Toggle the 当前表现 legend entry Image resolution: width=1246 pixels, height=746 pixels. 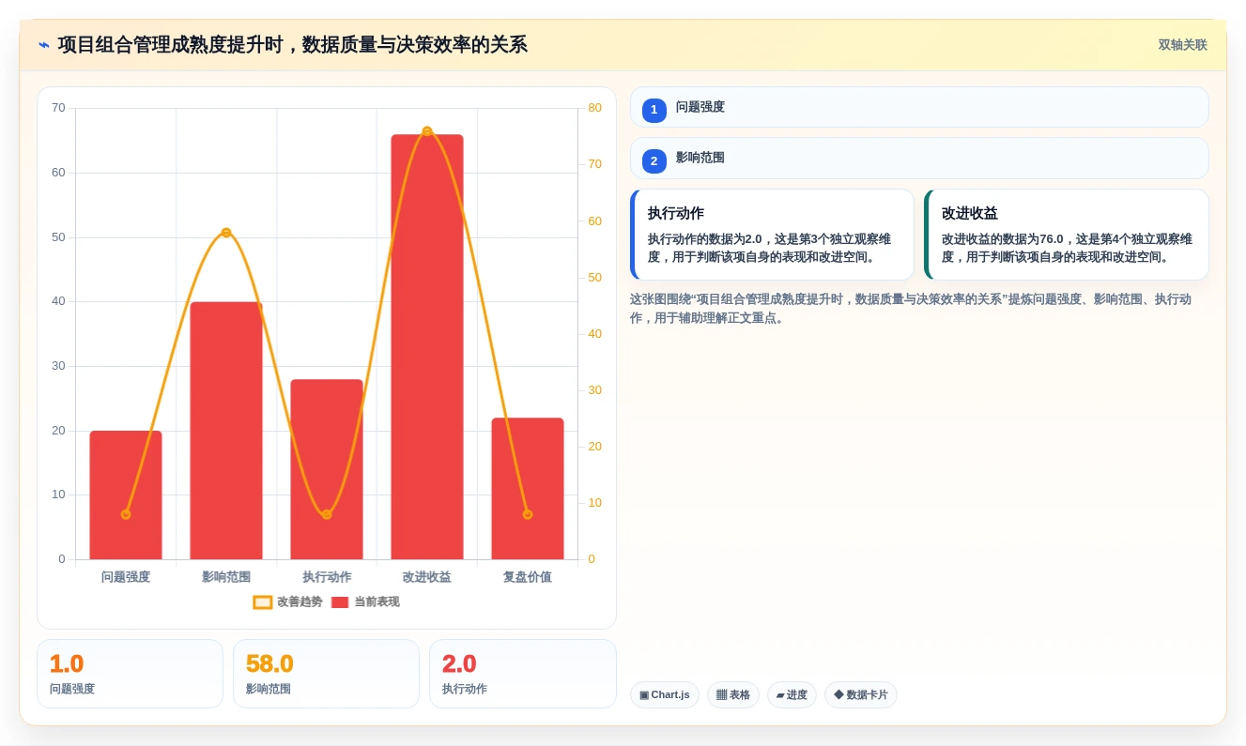[365, 601]
